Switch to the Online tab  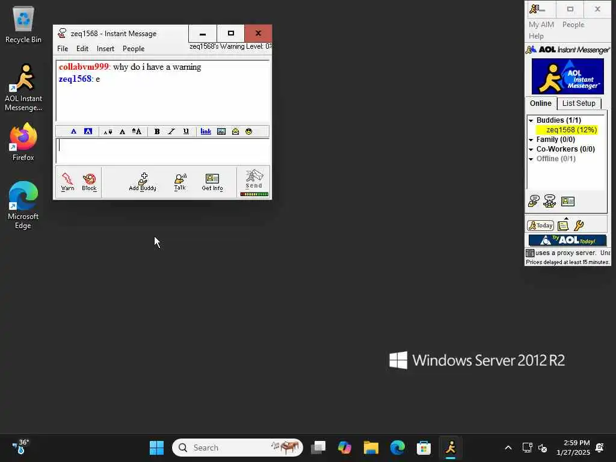541,103
